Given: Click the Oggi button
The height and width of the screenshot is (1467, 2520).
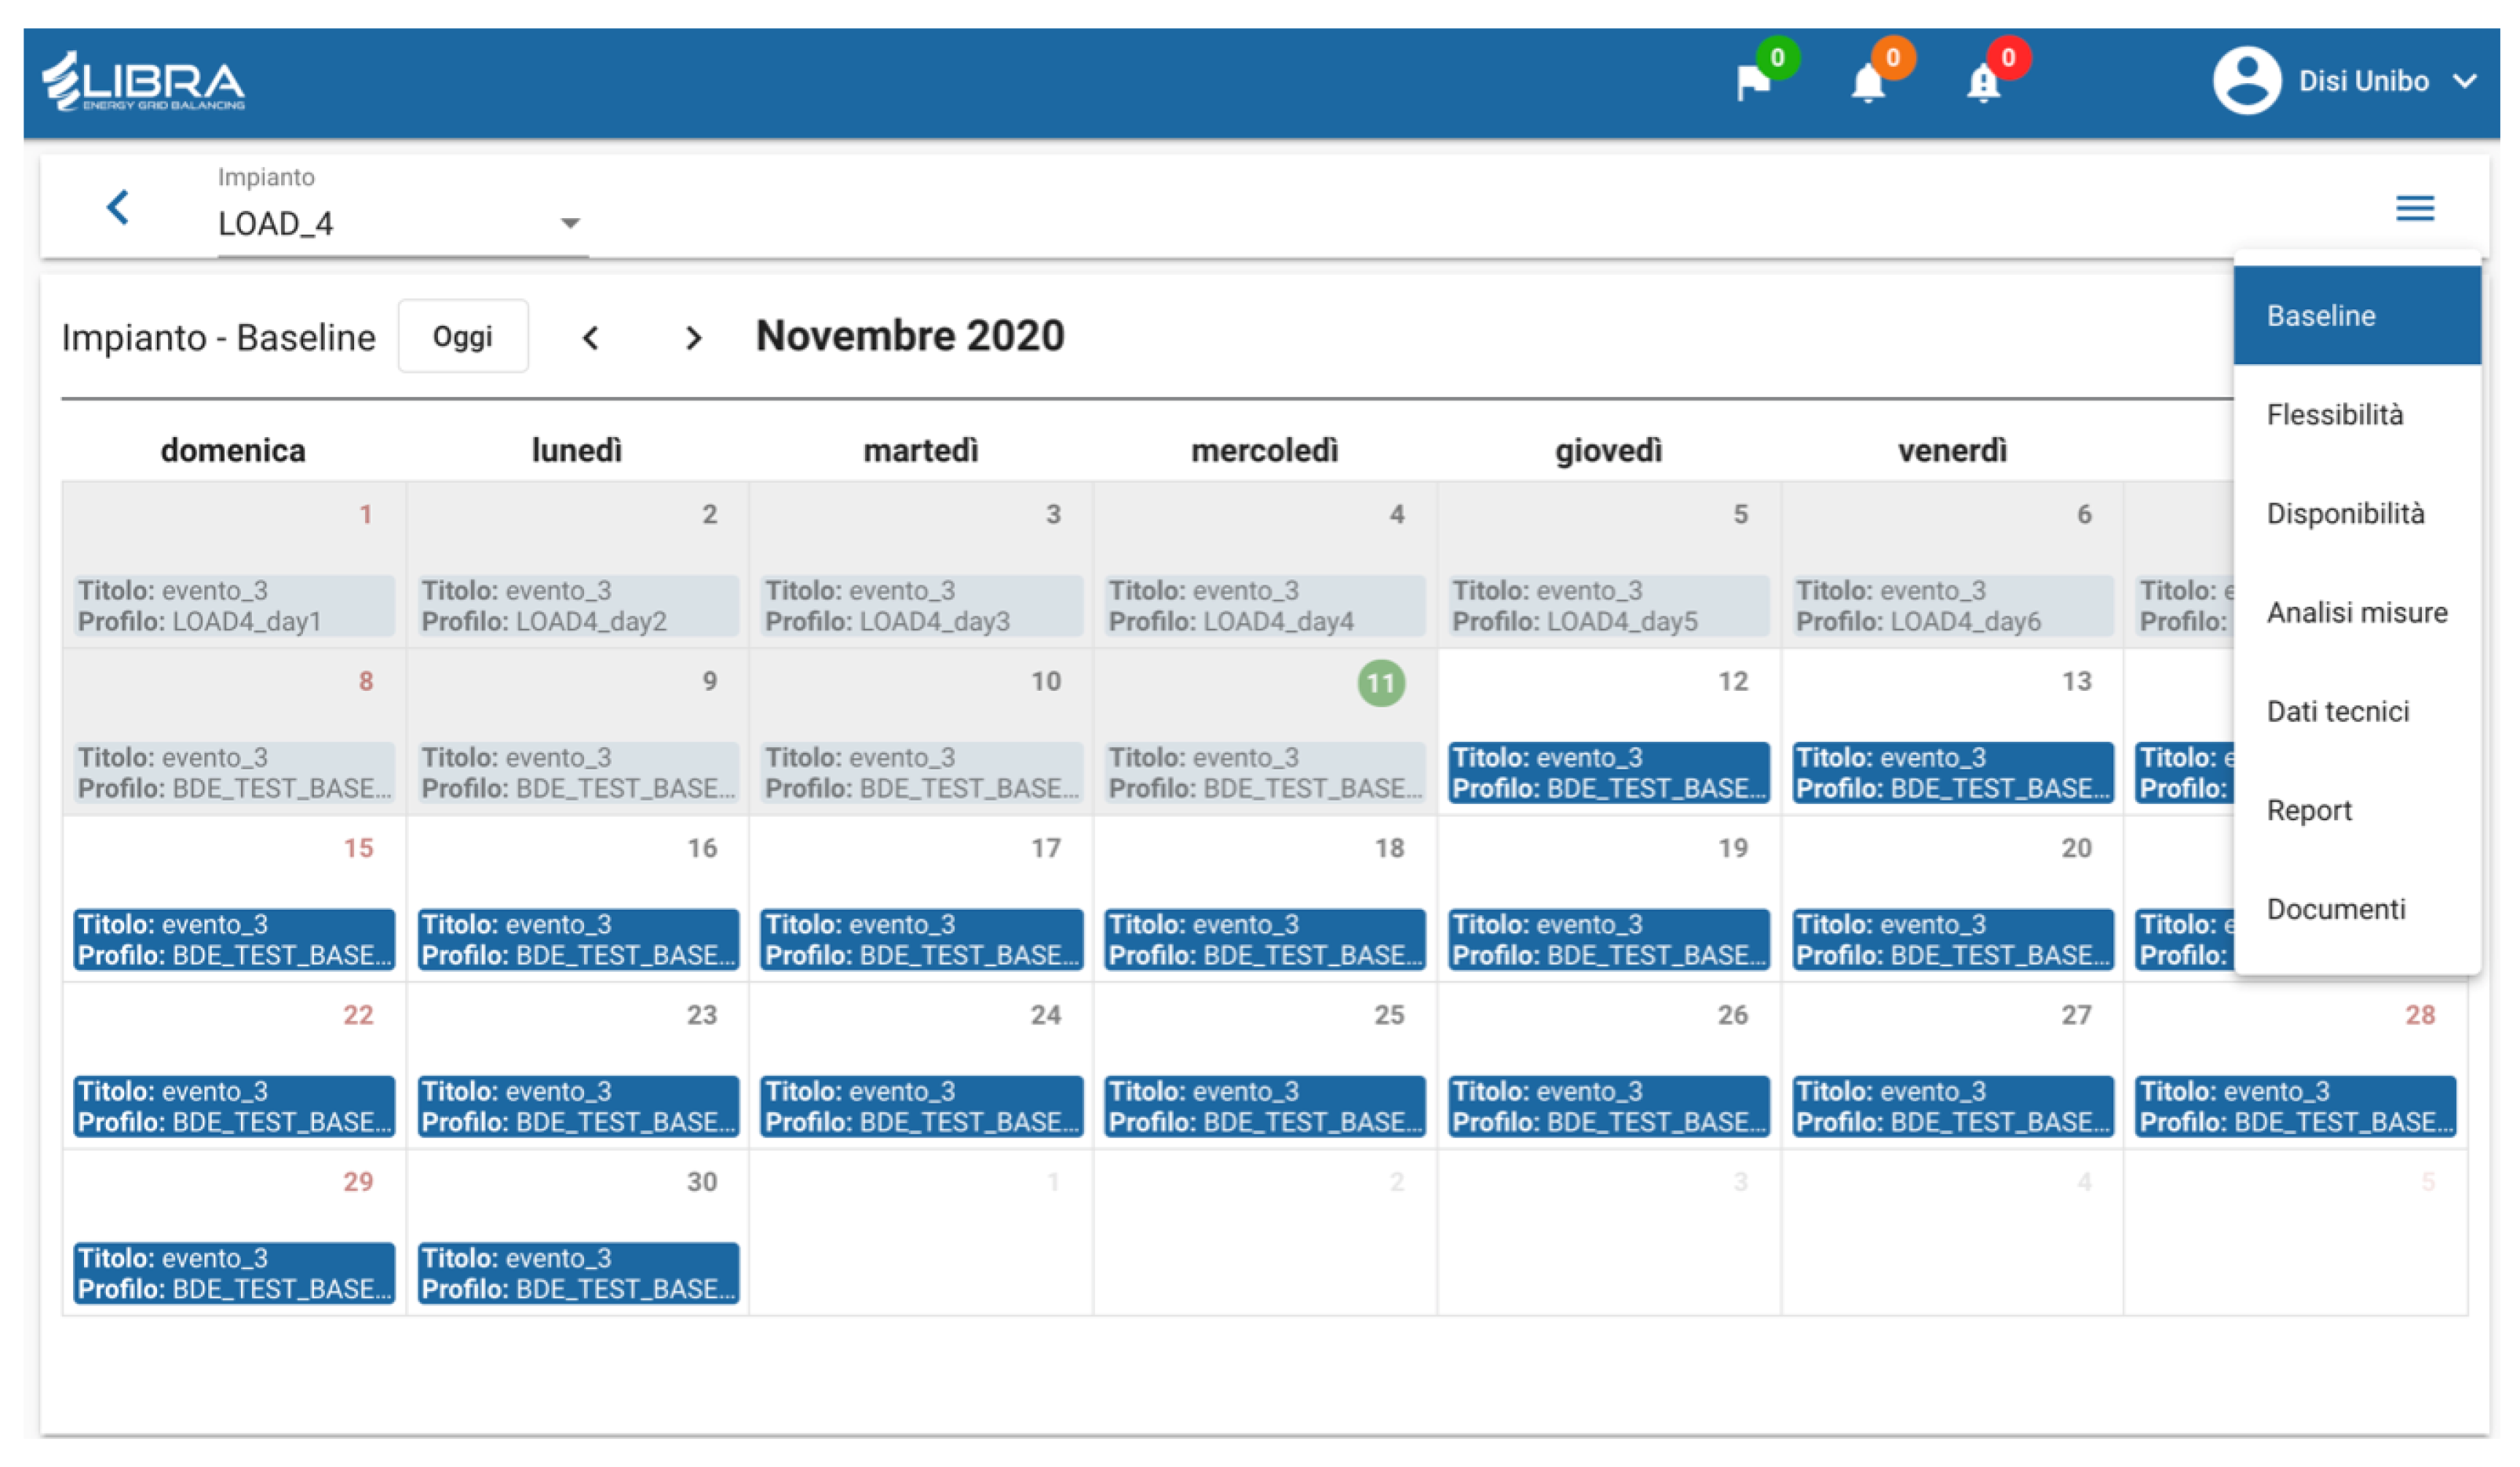Looking at the screenshot, I should pos(463,337).
